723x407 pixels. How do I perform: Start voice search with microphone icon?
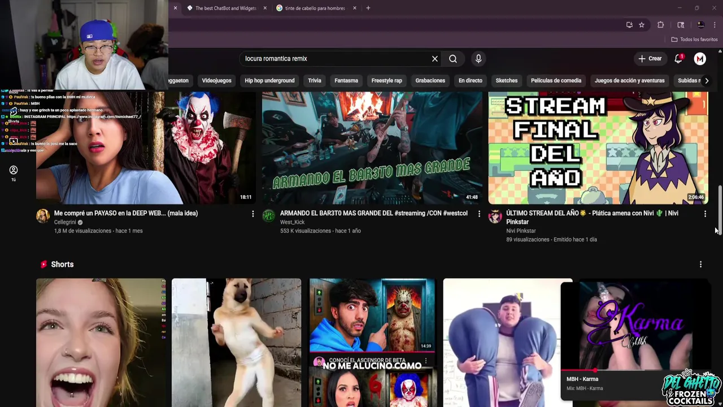(478, 59)
